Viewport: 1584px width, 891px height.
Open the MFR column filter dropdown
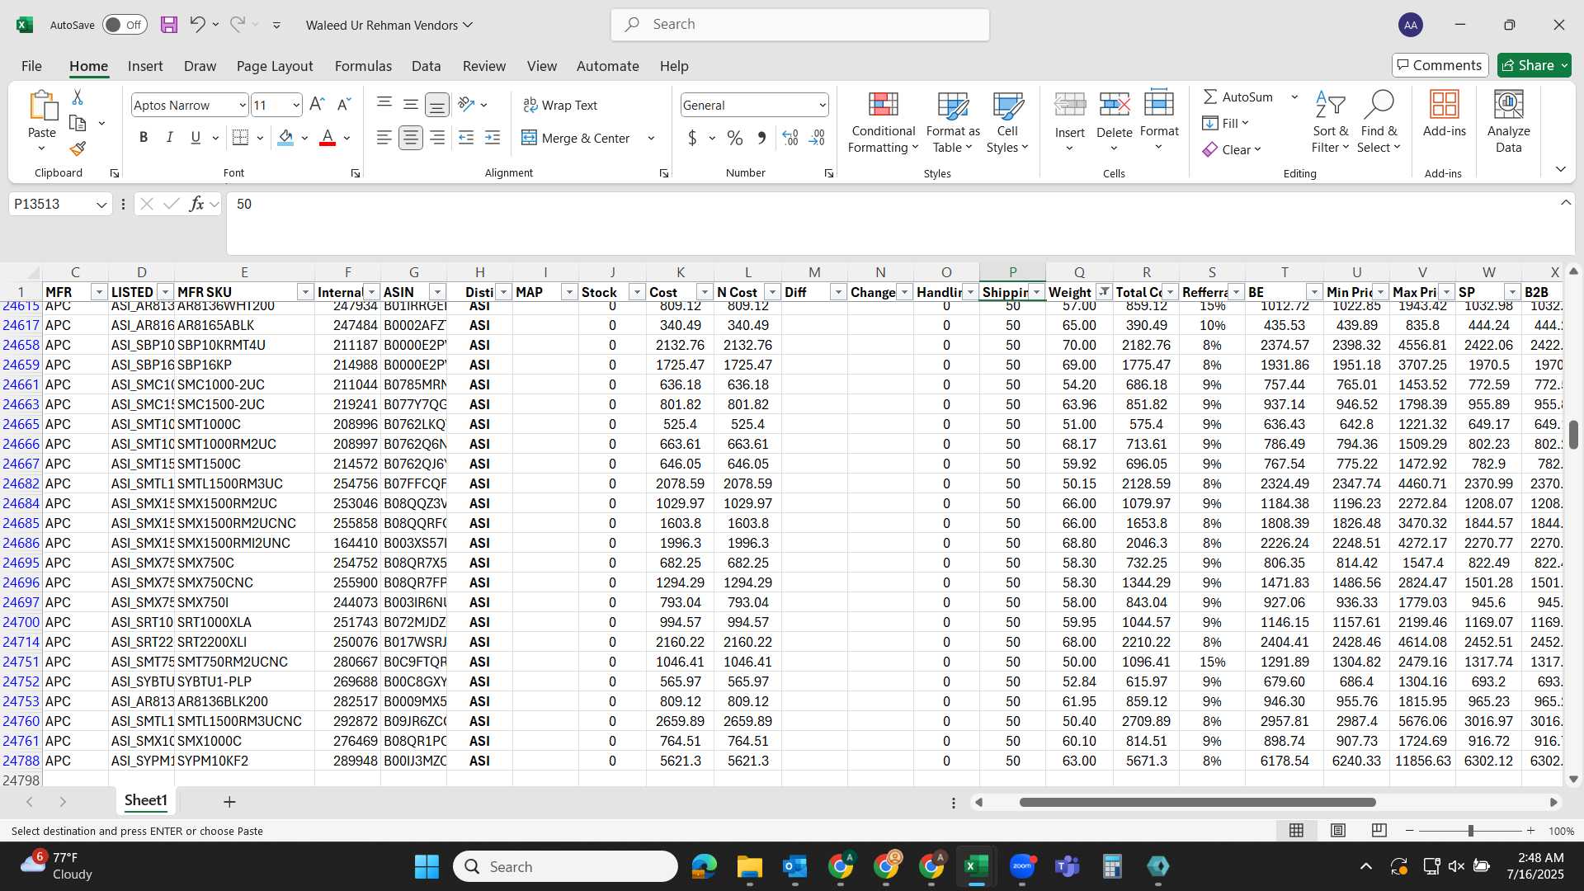(99, 292)
